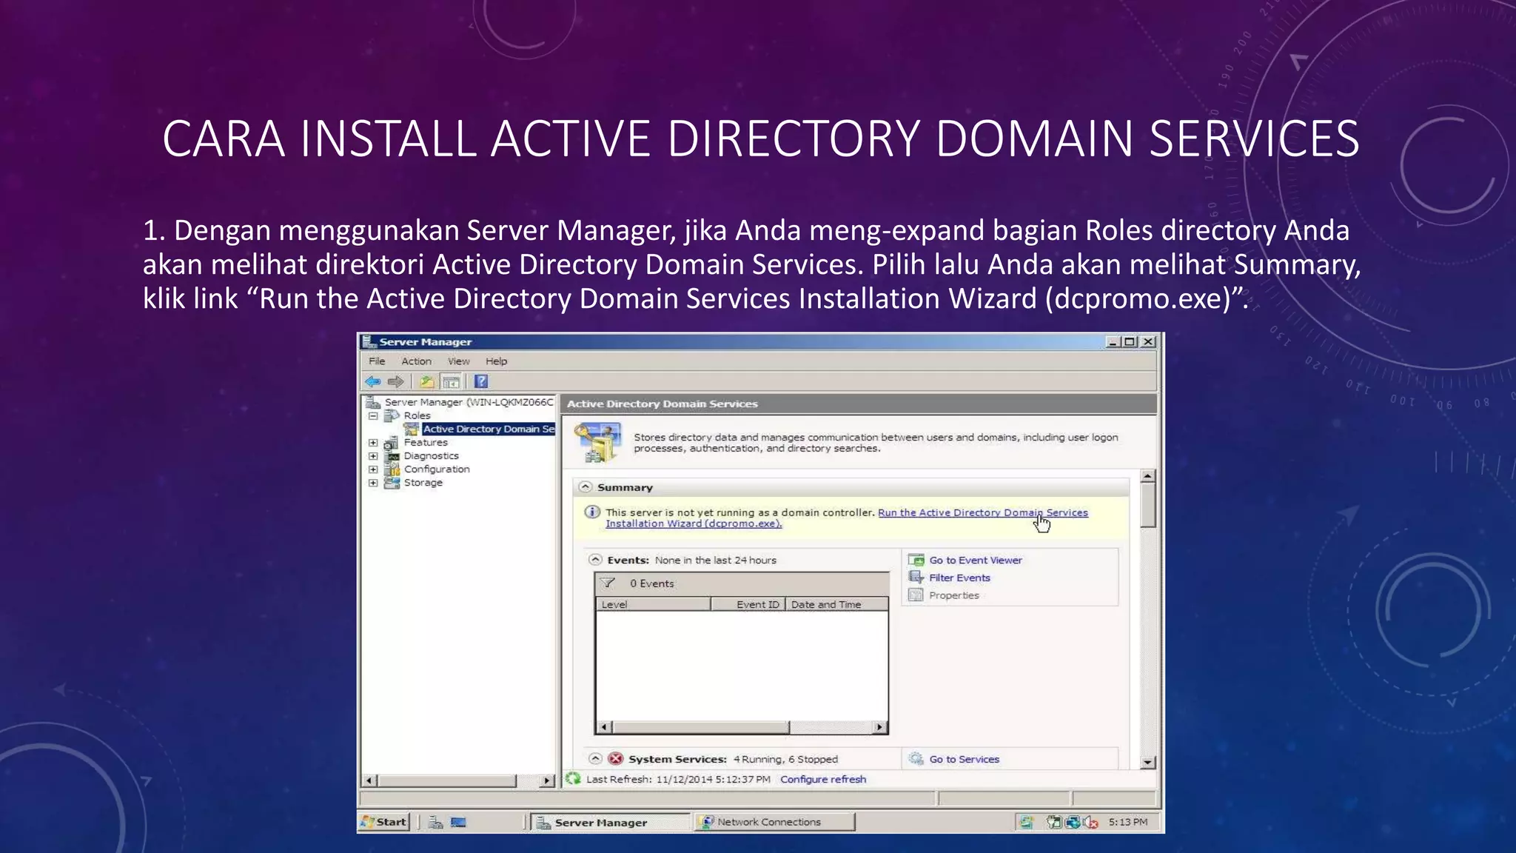The width and height of the screenshot is (1516, 853).
Task: Click the 5:13 PM taskbar clock
Action: point(1128,822)
